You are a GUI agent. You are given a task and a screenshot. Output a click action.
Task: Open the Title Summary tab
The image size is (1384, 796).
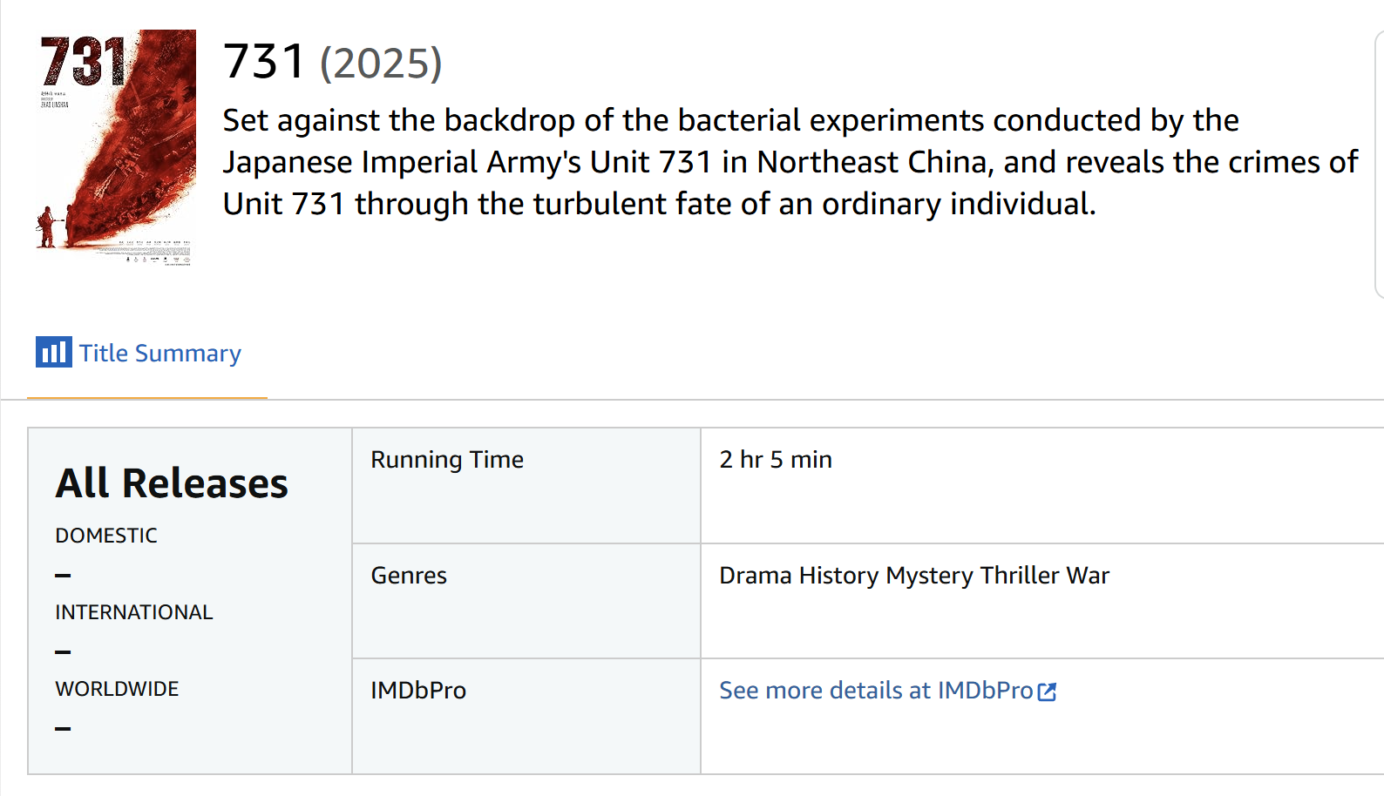click(x=159, y=354)
